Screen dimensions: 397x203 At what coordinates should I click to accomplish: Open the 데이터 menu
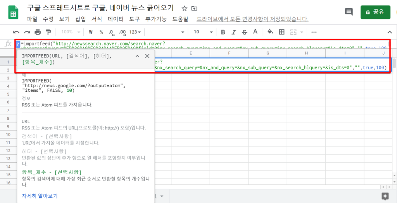(x=116, y=19)
